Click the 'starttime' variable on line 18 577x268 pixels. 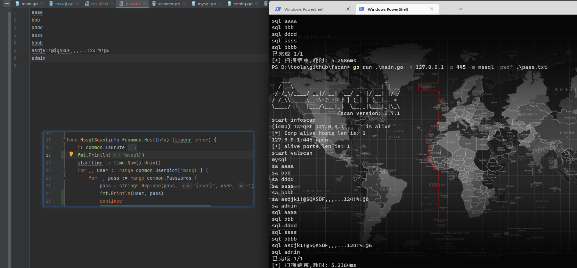[x=90, y=163]
